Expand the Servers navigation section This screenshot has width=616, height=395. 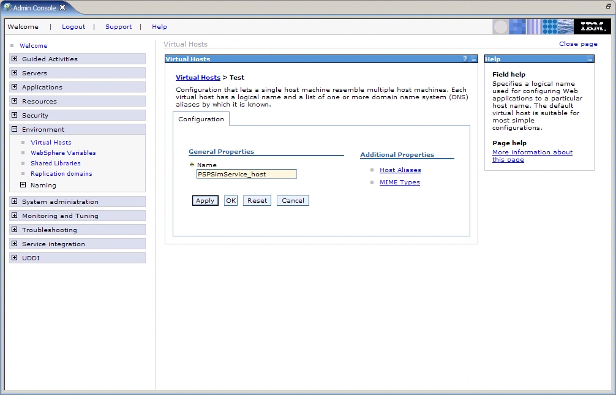(x=15, y=73)
